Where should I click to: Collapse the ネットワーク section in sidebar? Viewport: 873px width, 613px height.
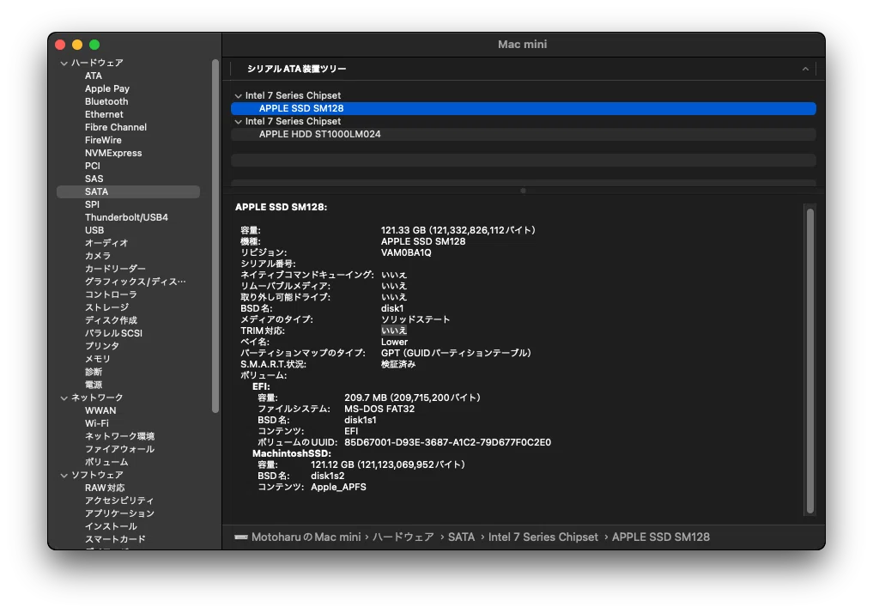(x=64, y=398)
